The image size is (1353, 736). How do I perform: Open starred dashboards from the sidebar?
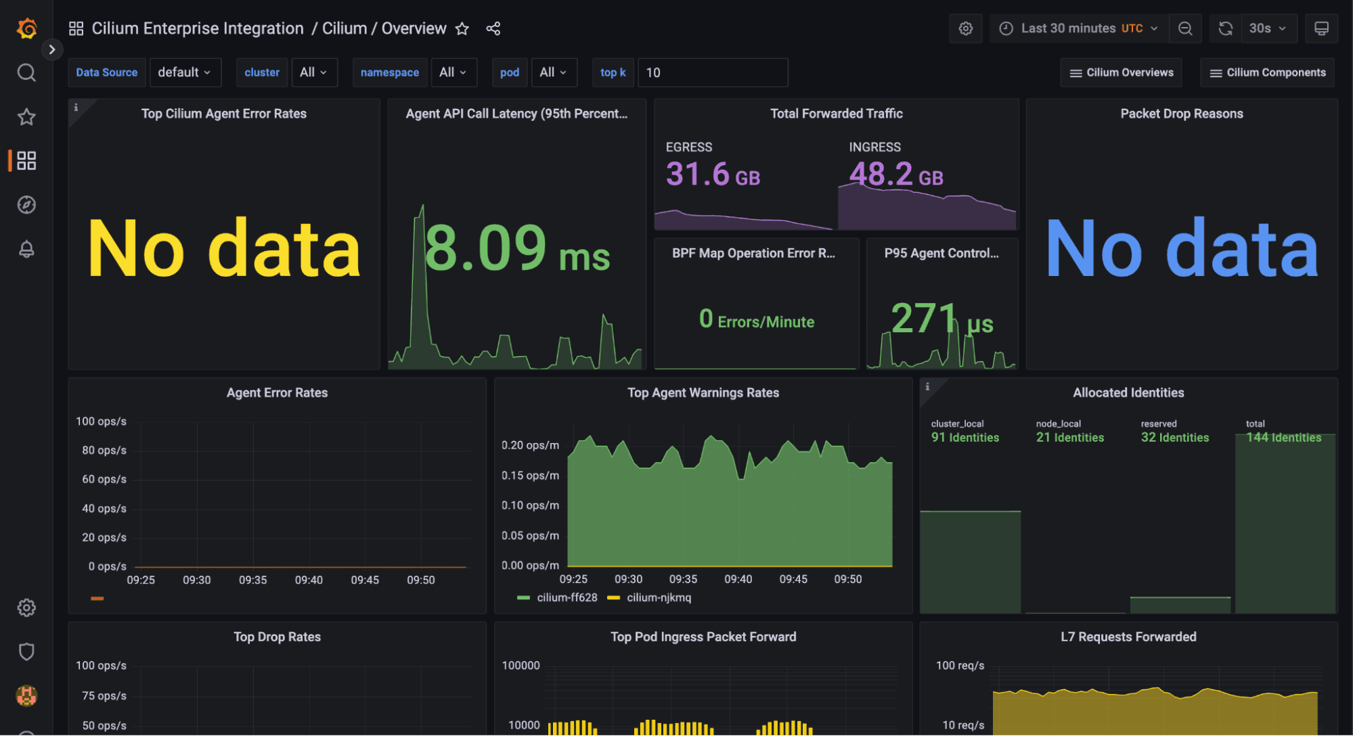(x=26, y=116)
